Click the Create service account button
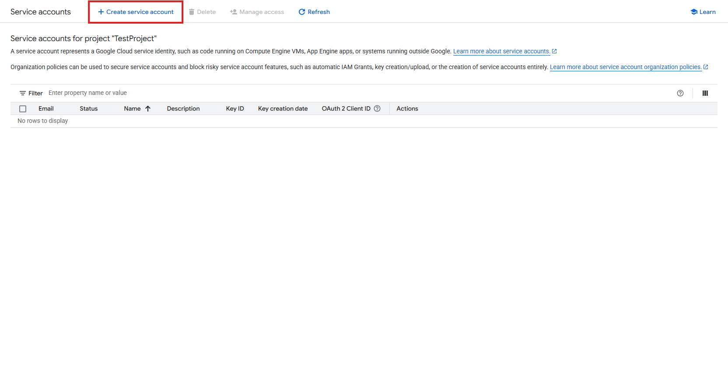Viewport: 728px width, 366px height. pos(136,12)
